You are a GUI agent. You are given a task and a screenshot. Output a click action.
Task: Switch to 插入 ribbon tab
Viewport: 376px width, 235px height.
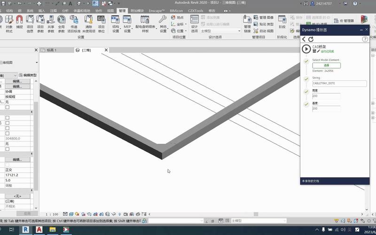tap(41, 11)
